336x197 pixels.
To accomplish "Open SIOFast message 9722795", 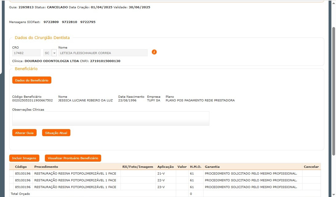I will pyautogui.click(x=88, y=22).
